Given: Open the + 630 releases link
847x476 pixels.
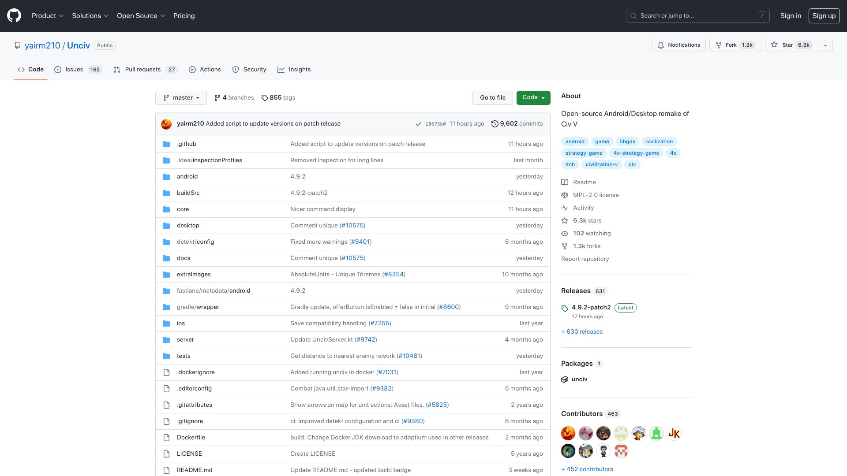Looking at the screenshot, I should coord(582,332).
